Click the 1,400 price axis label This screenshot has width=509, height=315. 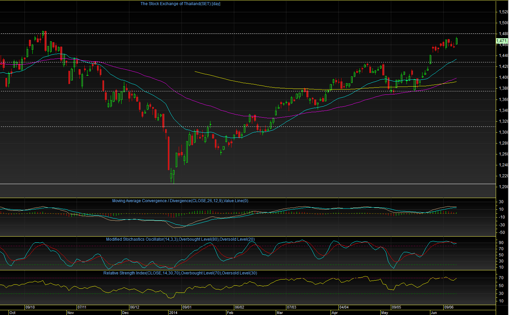[504, 77]
